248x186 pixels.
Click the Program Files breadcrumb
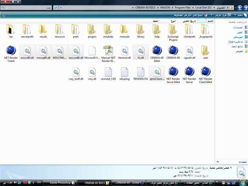coord(182,7)
